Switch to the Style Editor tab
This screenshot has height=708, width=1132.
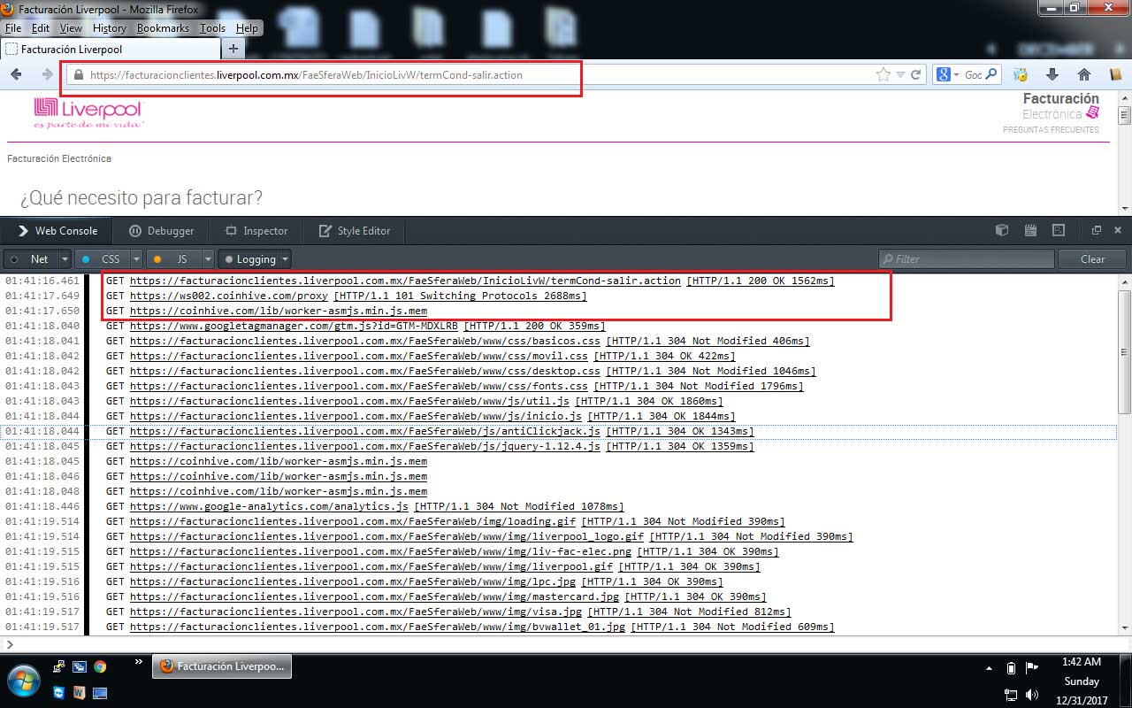tap(354, 231)
